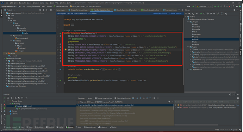The height and width of the screenshot is (132, 243).
Task: Open the File menu
Action: click(x=7, y=3)
